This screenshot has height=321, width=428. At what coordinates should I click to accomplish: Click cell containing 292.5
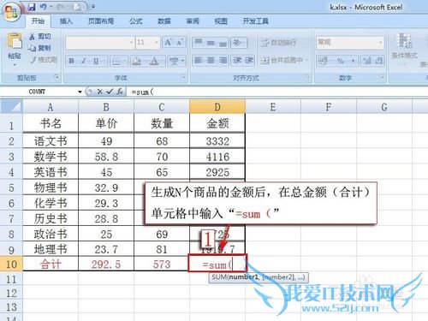(106, 264)
